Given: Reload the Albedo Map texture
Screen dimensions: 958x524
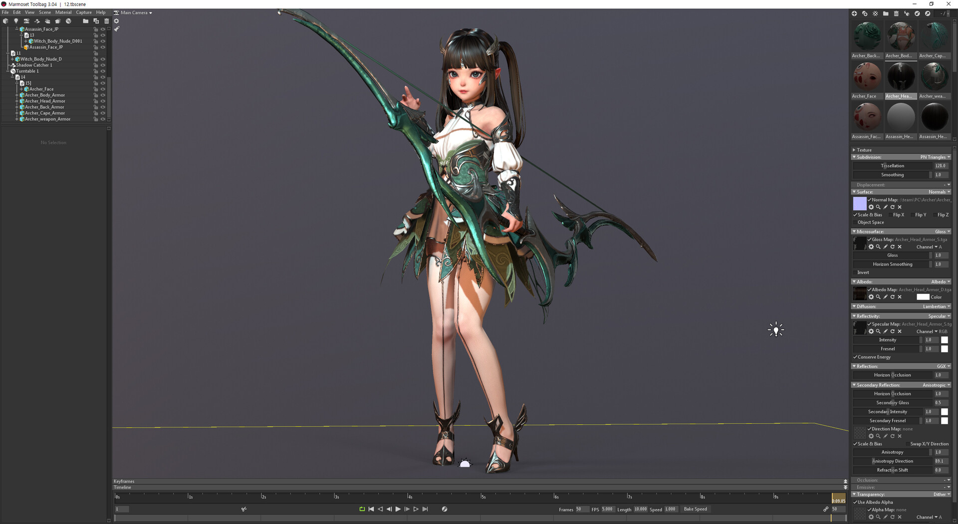Looking at the screenshot, I should click(x=893, y=297).
